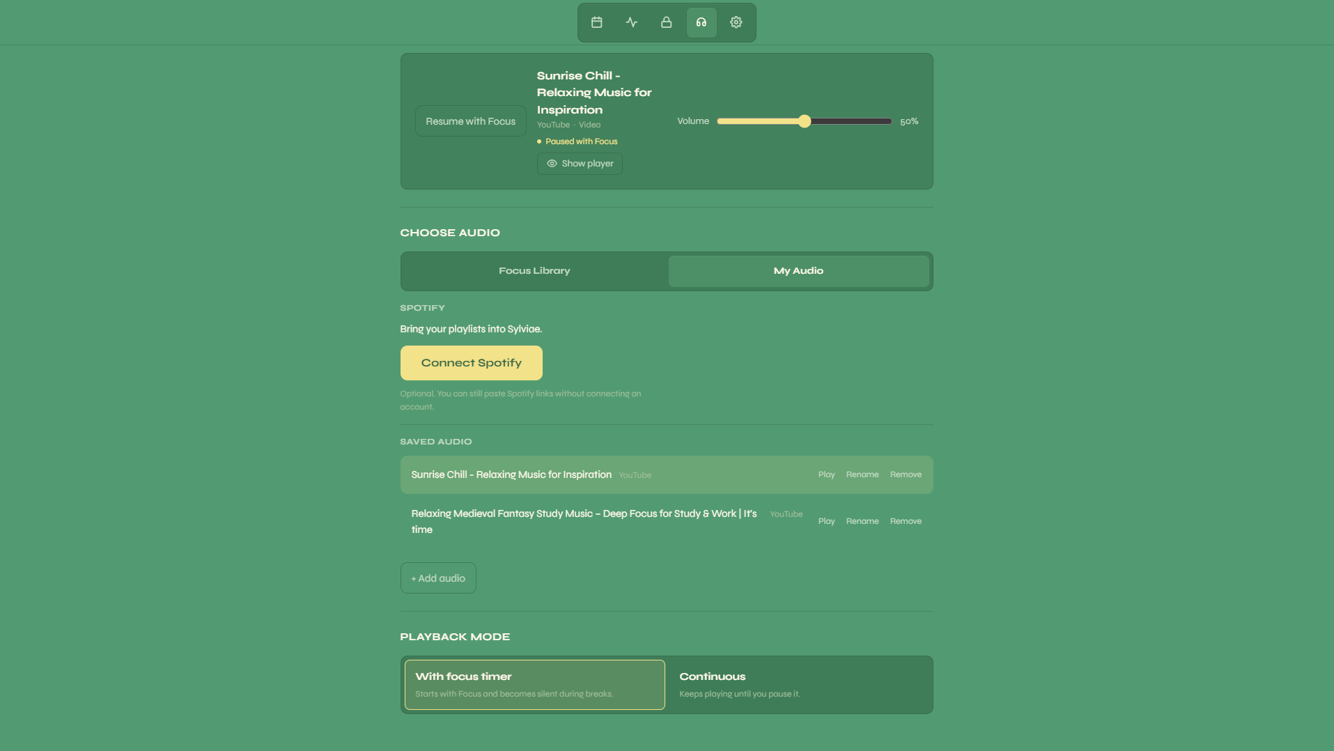Open the lock icon in top navigation
The width and height of the screenshot is (1334, 751).
[667, 22]
